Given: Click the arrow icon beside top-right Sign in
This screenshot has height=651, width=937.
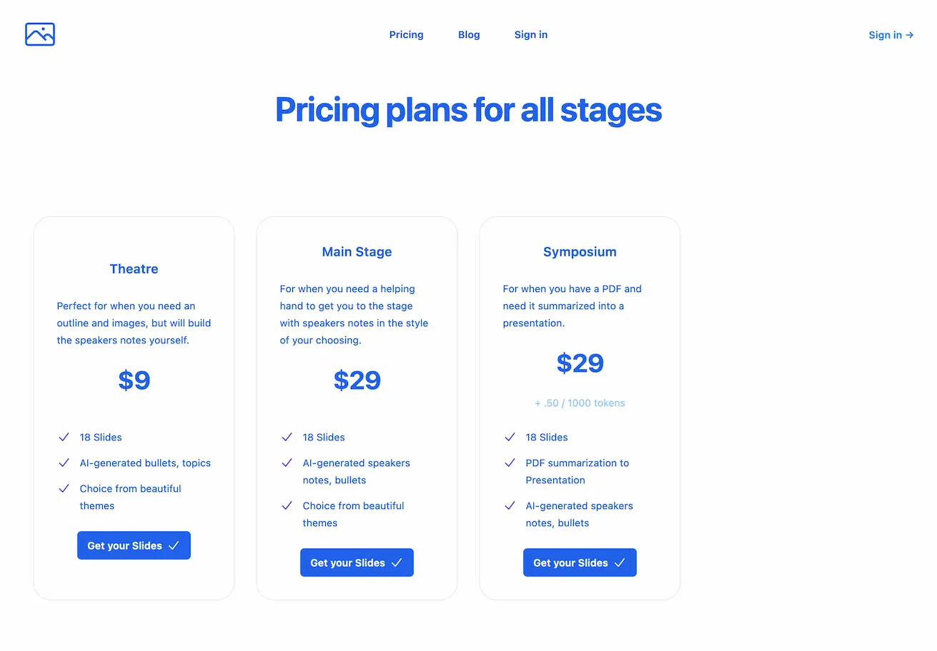Looking at the screenshot, I should pyautogui.click(x=909, y=34).
